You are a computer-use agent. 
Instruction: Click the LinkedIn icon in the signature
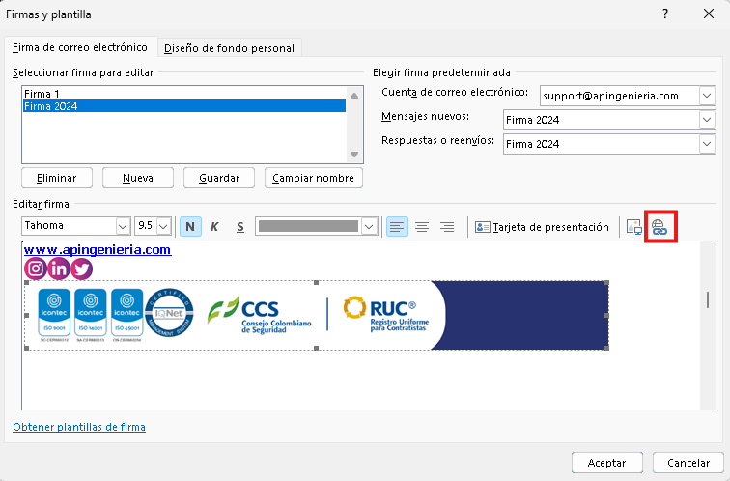[x=59, y=269]
